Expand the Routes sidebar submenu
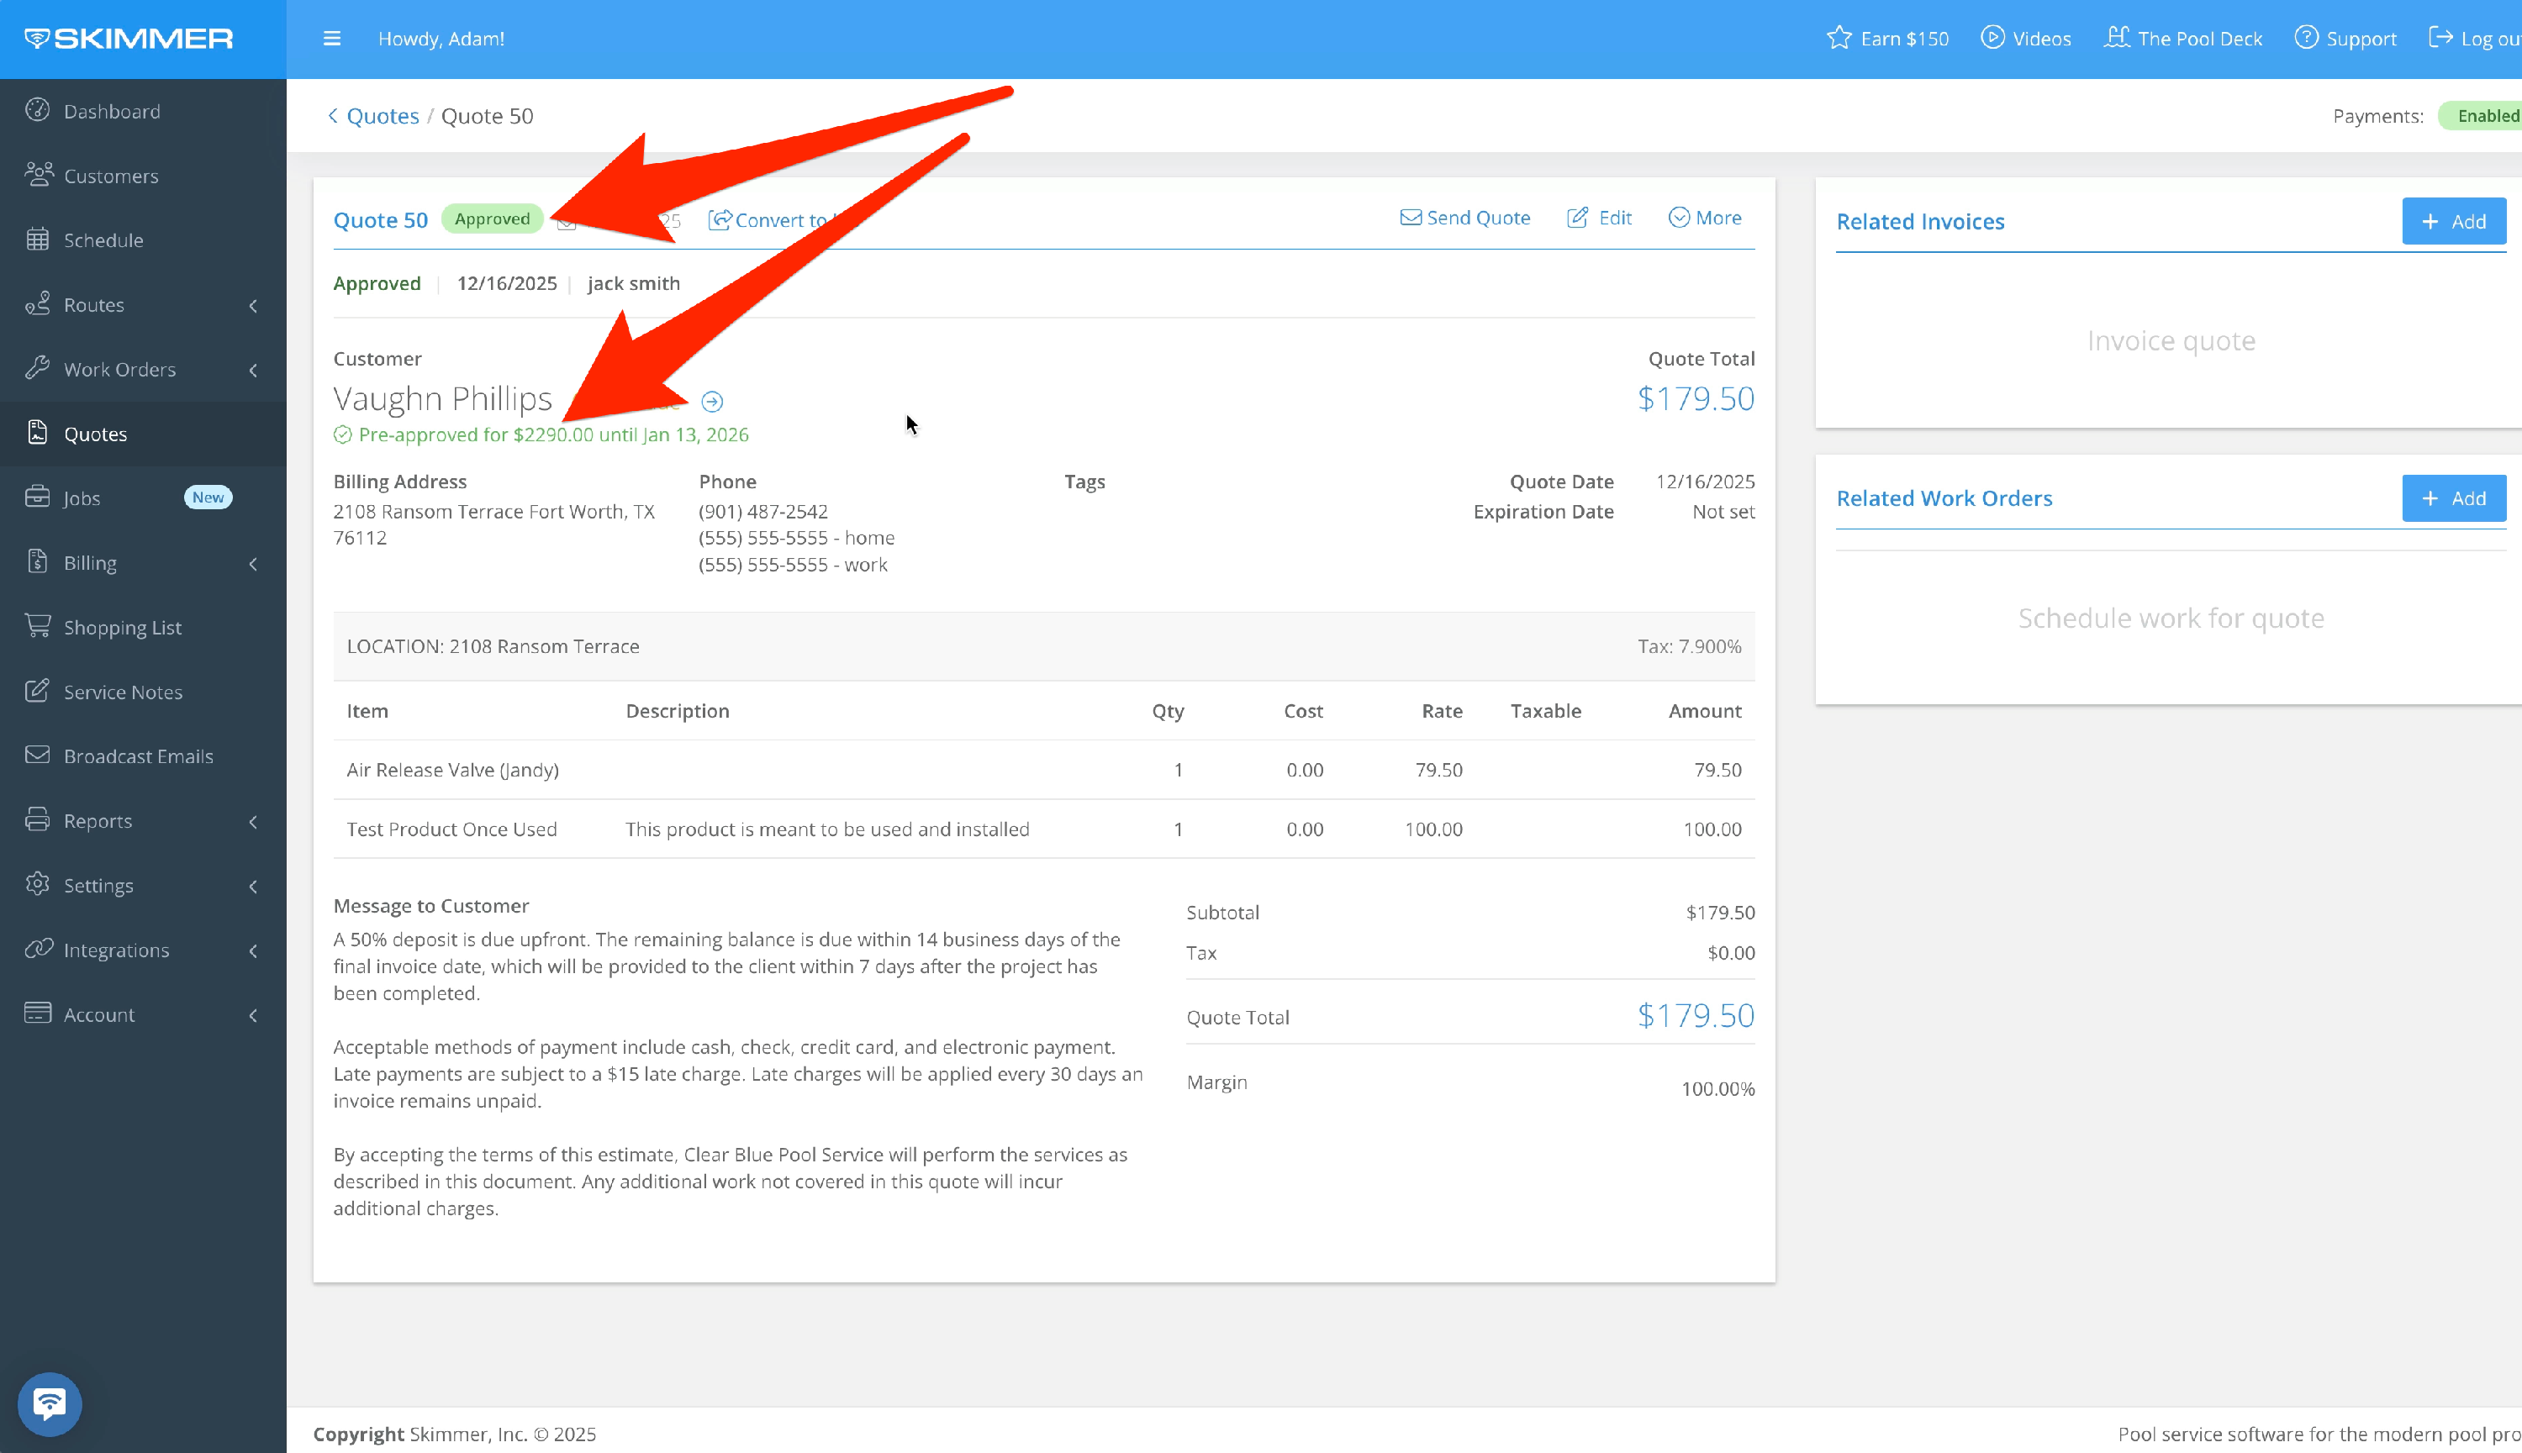The width and height of the screenshot is (2522, 1453). (252, 305)
